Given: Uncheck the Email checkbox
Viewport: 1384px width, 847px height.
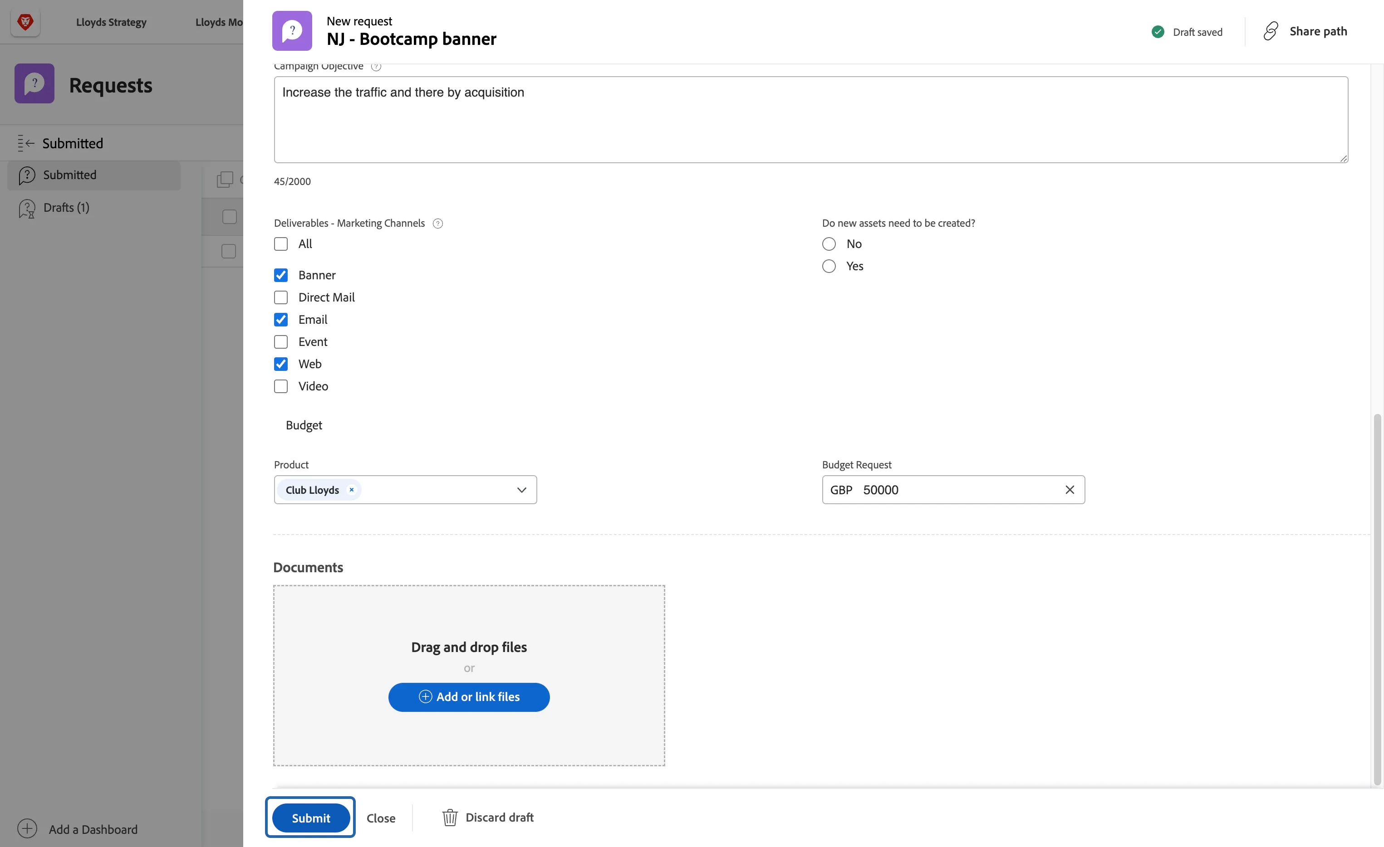Looking at the screenshot, I should pyautogui.click(x=281, y=320).
